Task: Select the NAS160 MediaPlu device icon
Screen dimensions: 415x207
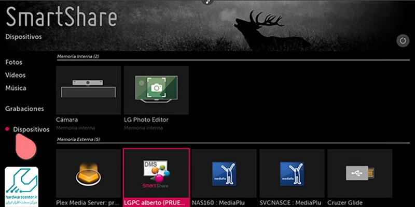Action: click(x=224, y=173)
